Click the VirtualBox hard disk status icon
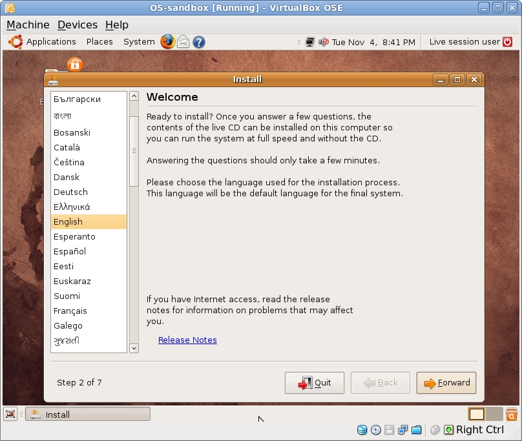522x441 pixels. tap(362, 430)
